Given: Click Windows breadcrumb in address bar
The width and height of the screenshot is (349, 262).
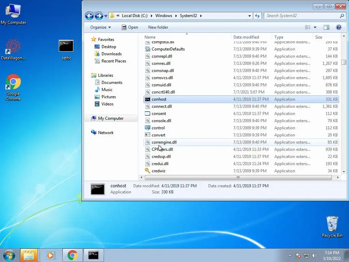Looking at the screenshot, I should tap(164, 16).
